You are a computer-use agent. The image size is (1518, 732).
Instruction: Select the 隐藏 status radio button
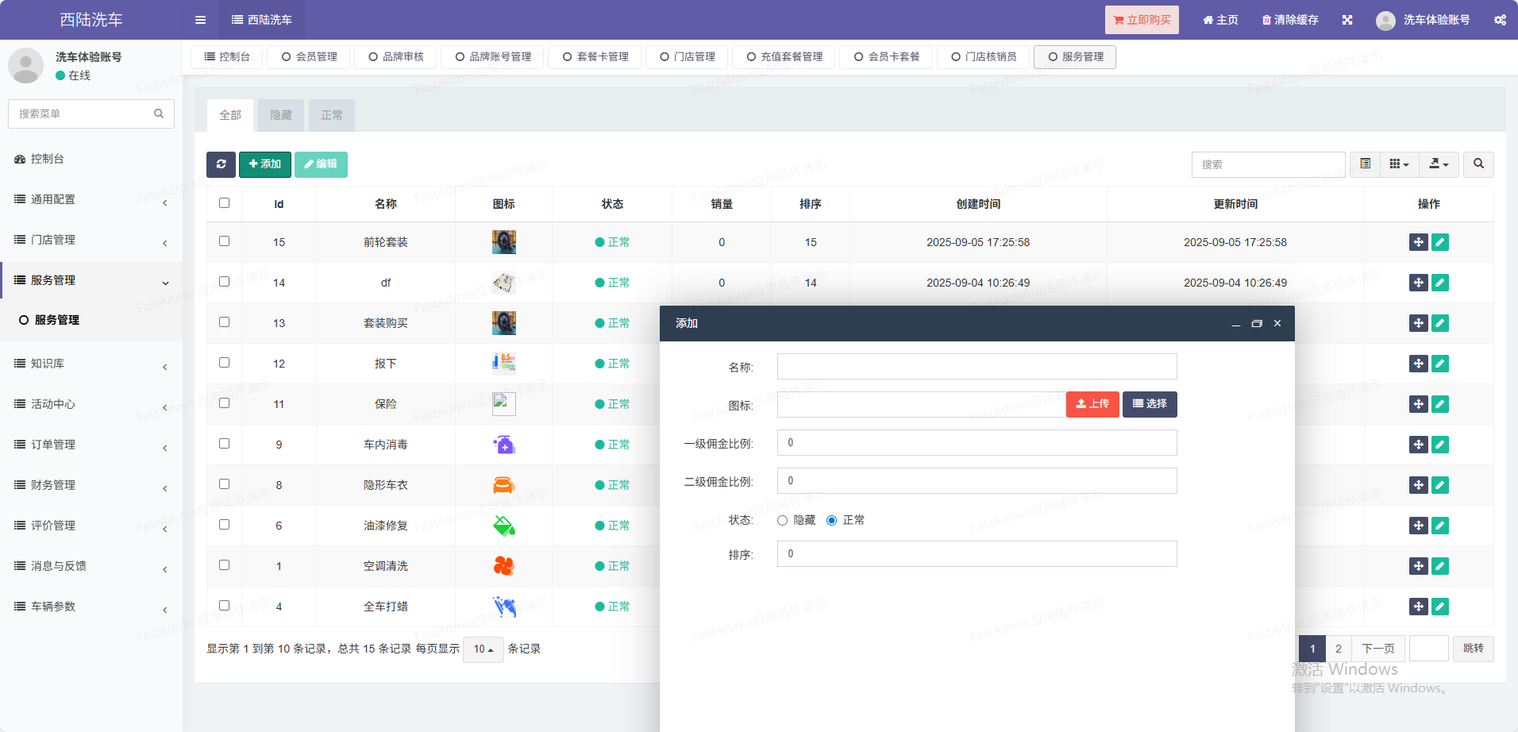click(x=783, y=521)
